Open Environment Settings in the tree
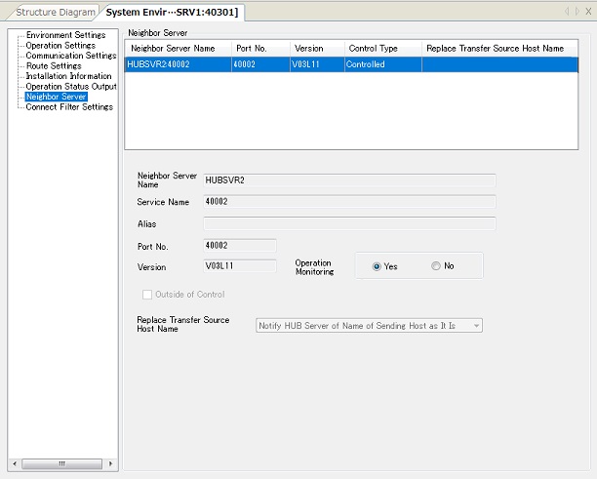 [x=65, y=35]
